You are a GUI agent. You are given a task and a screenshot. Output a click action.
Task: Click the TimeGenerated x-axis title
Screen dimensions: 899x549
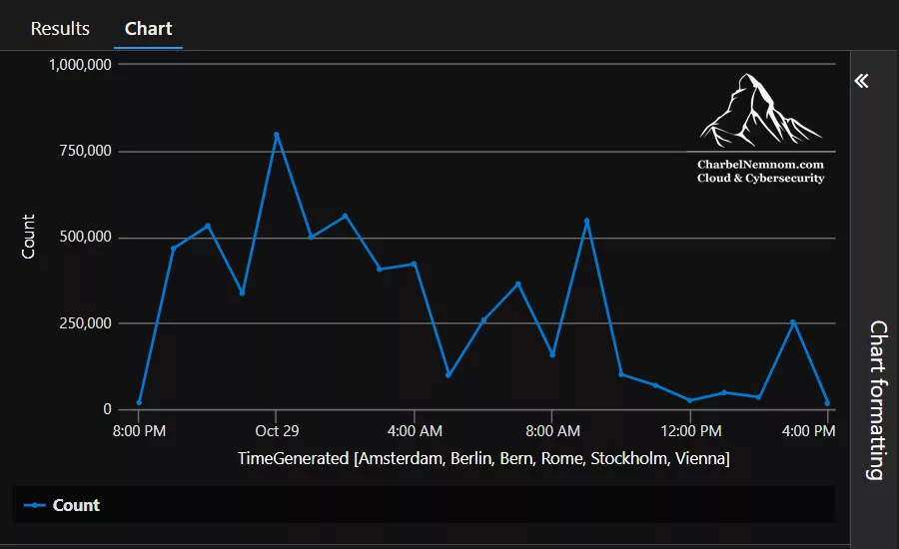coord(483,458)
